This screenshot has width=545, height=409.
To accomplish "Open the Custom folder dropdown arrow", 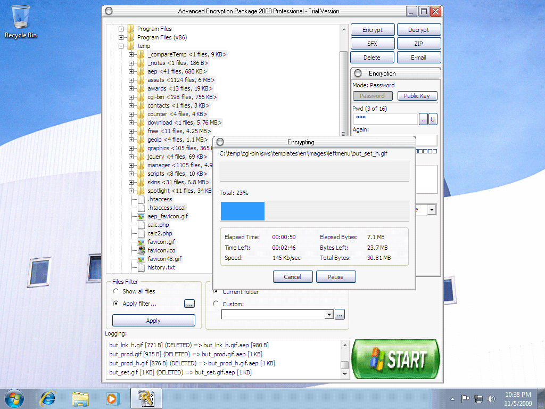I will click(329, 315).
